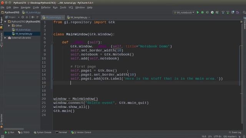Open the UTF-8 encoding selector
This screenshot has height=138, width=246.
point(218,136)
